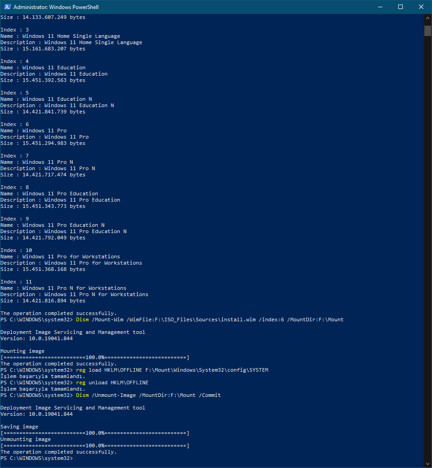Click the window title 'Administrator: Windows PowerShell'
432x468 pixels.
tap(56, 7)
